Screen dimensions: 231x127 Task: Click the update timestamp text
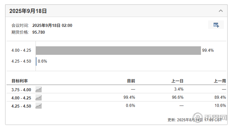point(194,120)
